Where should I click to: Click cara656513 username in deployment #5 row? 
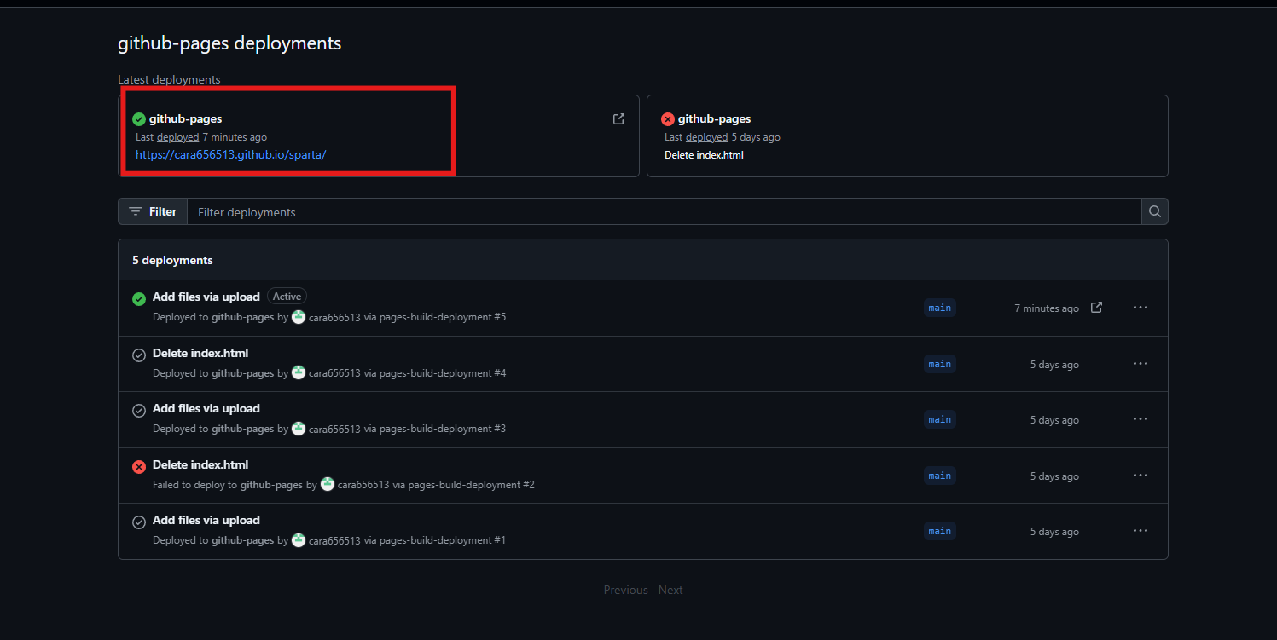coord(334,317)
